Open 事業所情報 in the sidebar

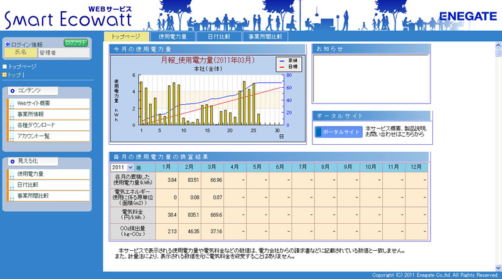pyautogui.click(x=48, y=114)
